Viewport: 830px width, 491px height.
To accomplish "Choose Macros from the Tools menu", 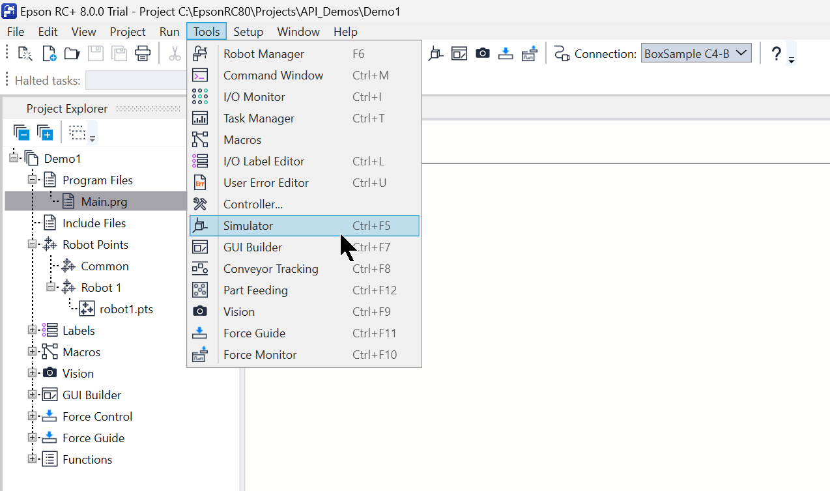I will coord(304,140).
